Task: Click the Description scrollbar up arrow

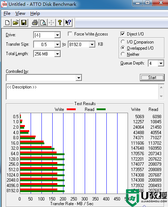Action: pos(161,87)
